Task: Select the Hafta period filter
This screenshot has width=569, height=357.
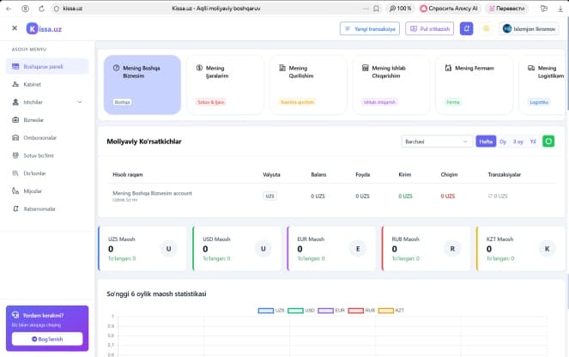Action: click(x=486, y=142)
